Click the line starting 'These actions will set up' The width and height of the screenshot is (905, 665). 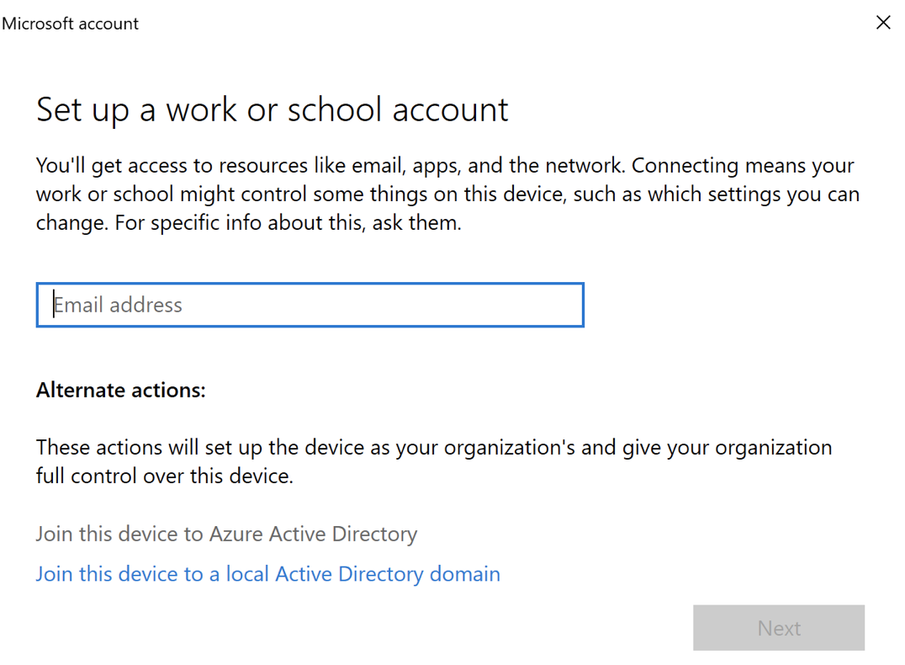tap(434, 447)
